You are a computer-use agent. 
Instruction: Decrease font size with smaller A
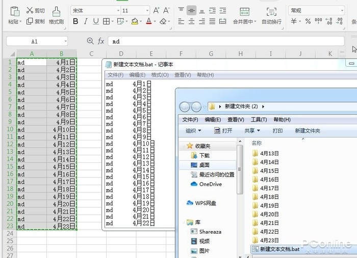(166, 11)
